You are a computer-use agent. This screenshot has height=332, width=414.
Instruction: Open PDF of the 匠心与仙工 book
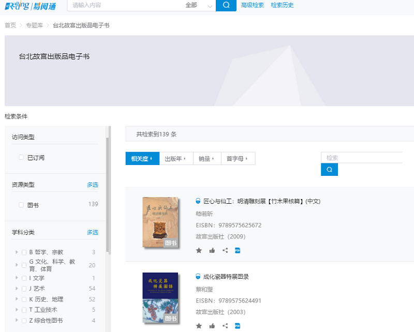click(238, 250)
